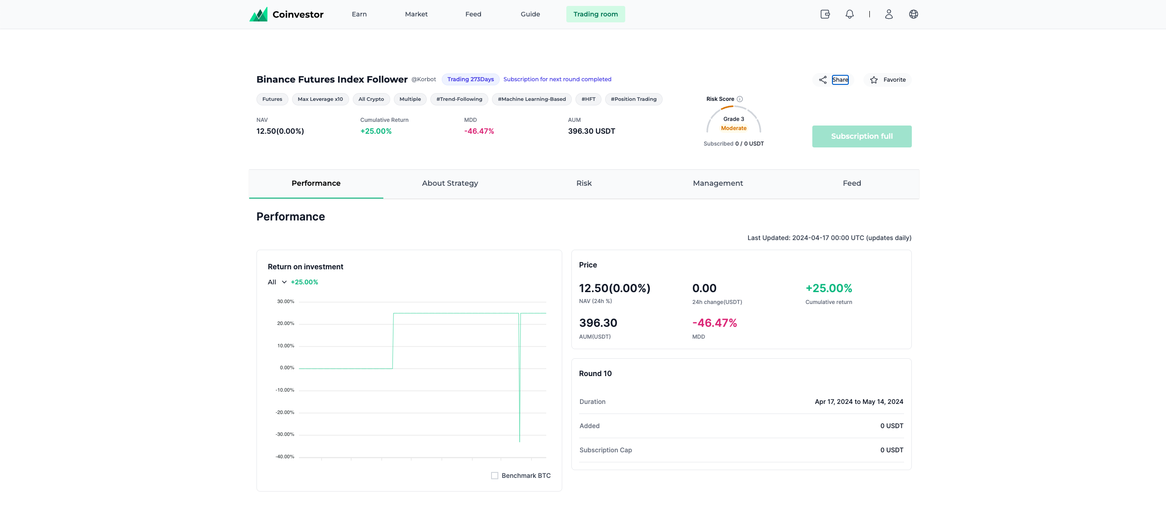Select the #Trend-Following tag

[459, 99]
